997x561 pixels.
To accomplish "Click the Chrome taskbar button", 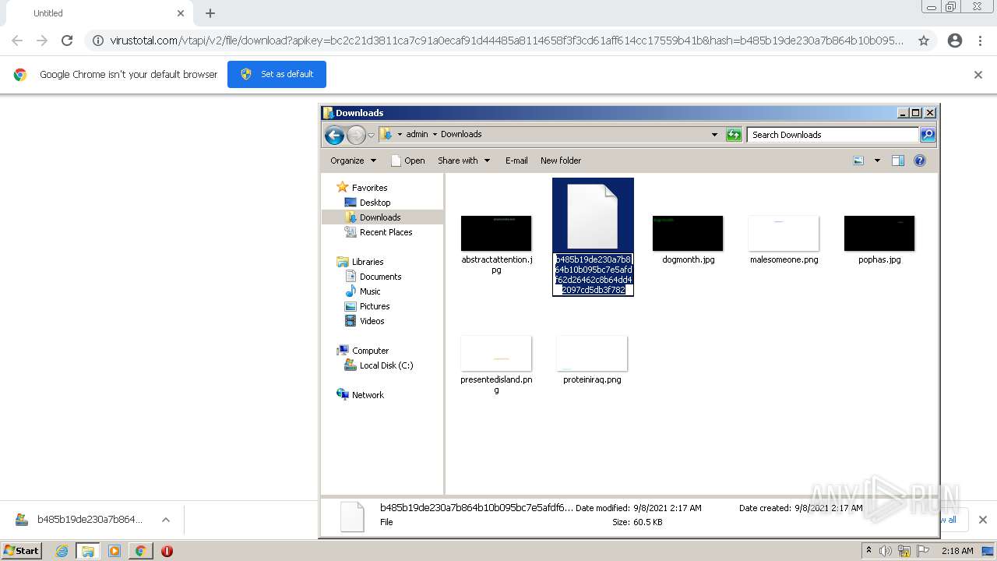I will [x=140, y=551].
